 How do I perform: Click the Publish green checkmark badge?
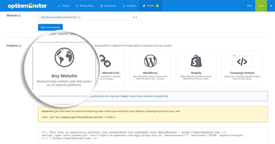tap(157, 6)
